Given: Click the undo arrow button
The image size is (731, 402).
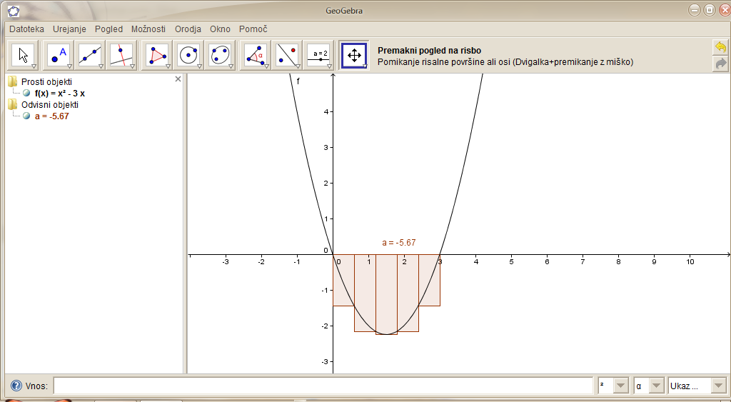Looking at the screenshot, I should click(720, 47).
